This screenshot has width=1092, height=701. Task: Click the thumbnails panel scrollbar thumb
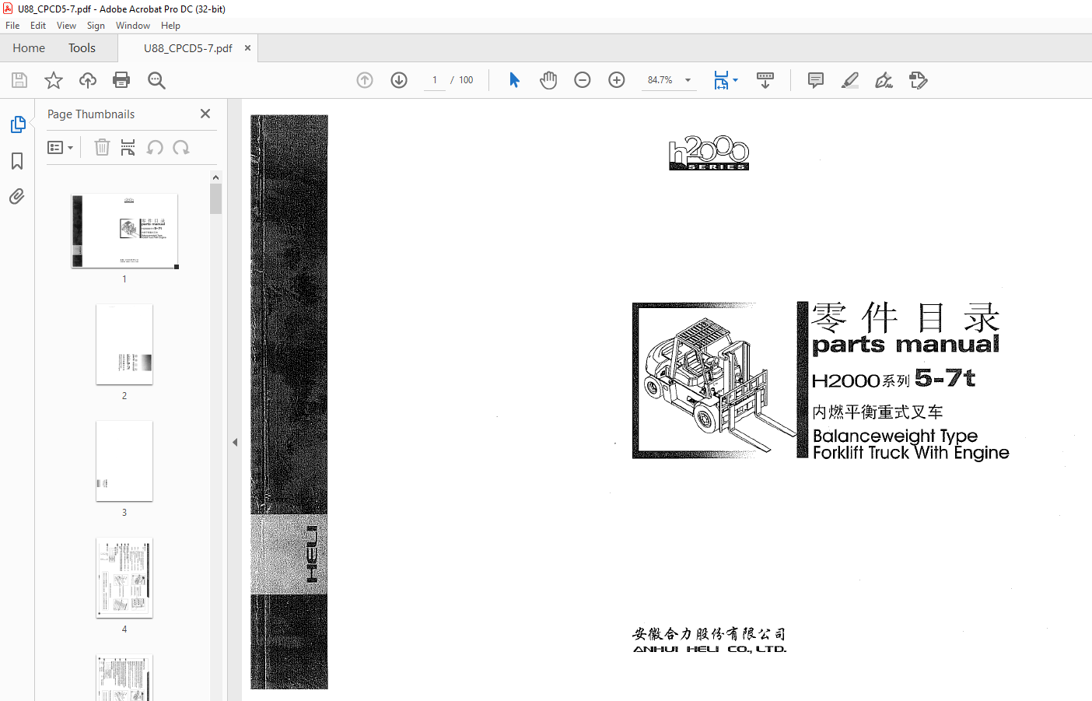pyautogui.click(x=215, y=198)
